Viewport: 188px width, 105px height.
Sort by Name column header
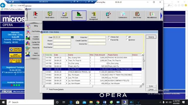(x=79, y=55)
